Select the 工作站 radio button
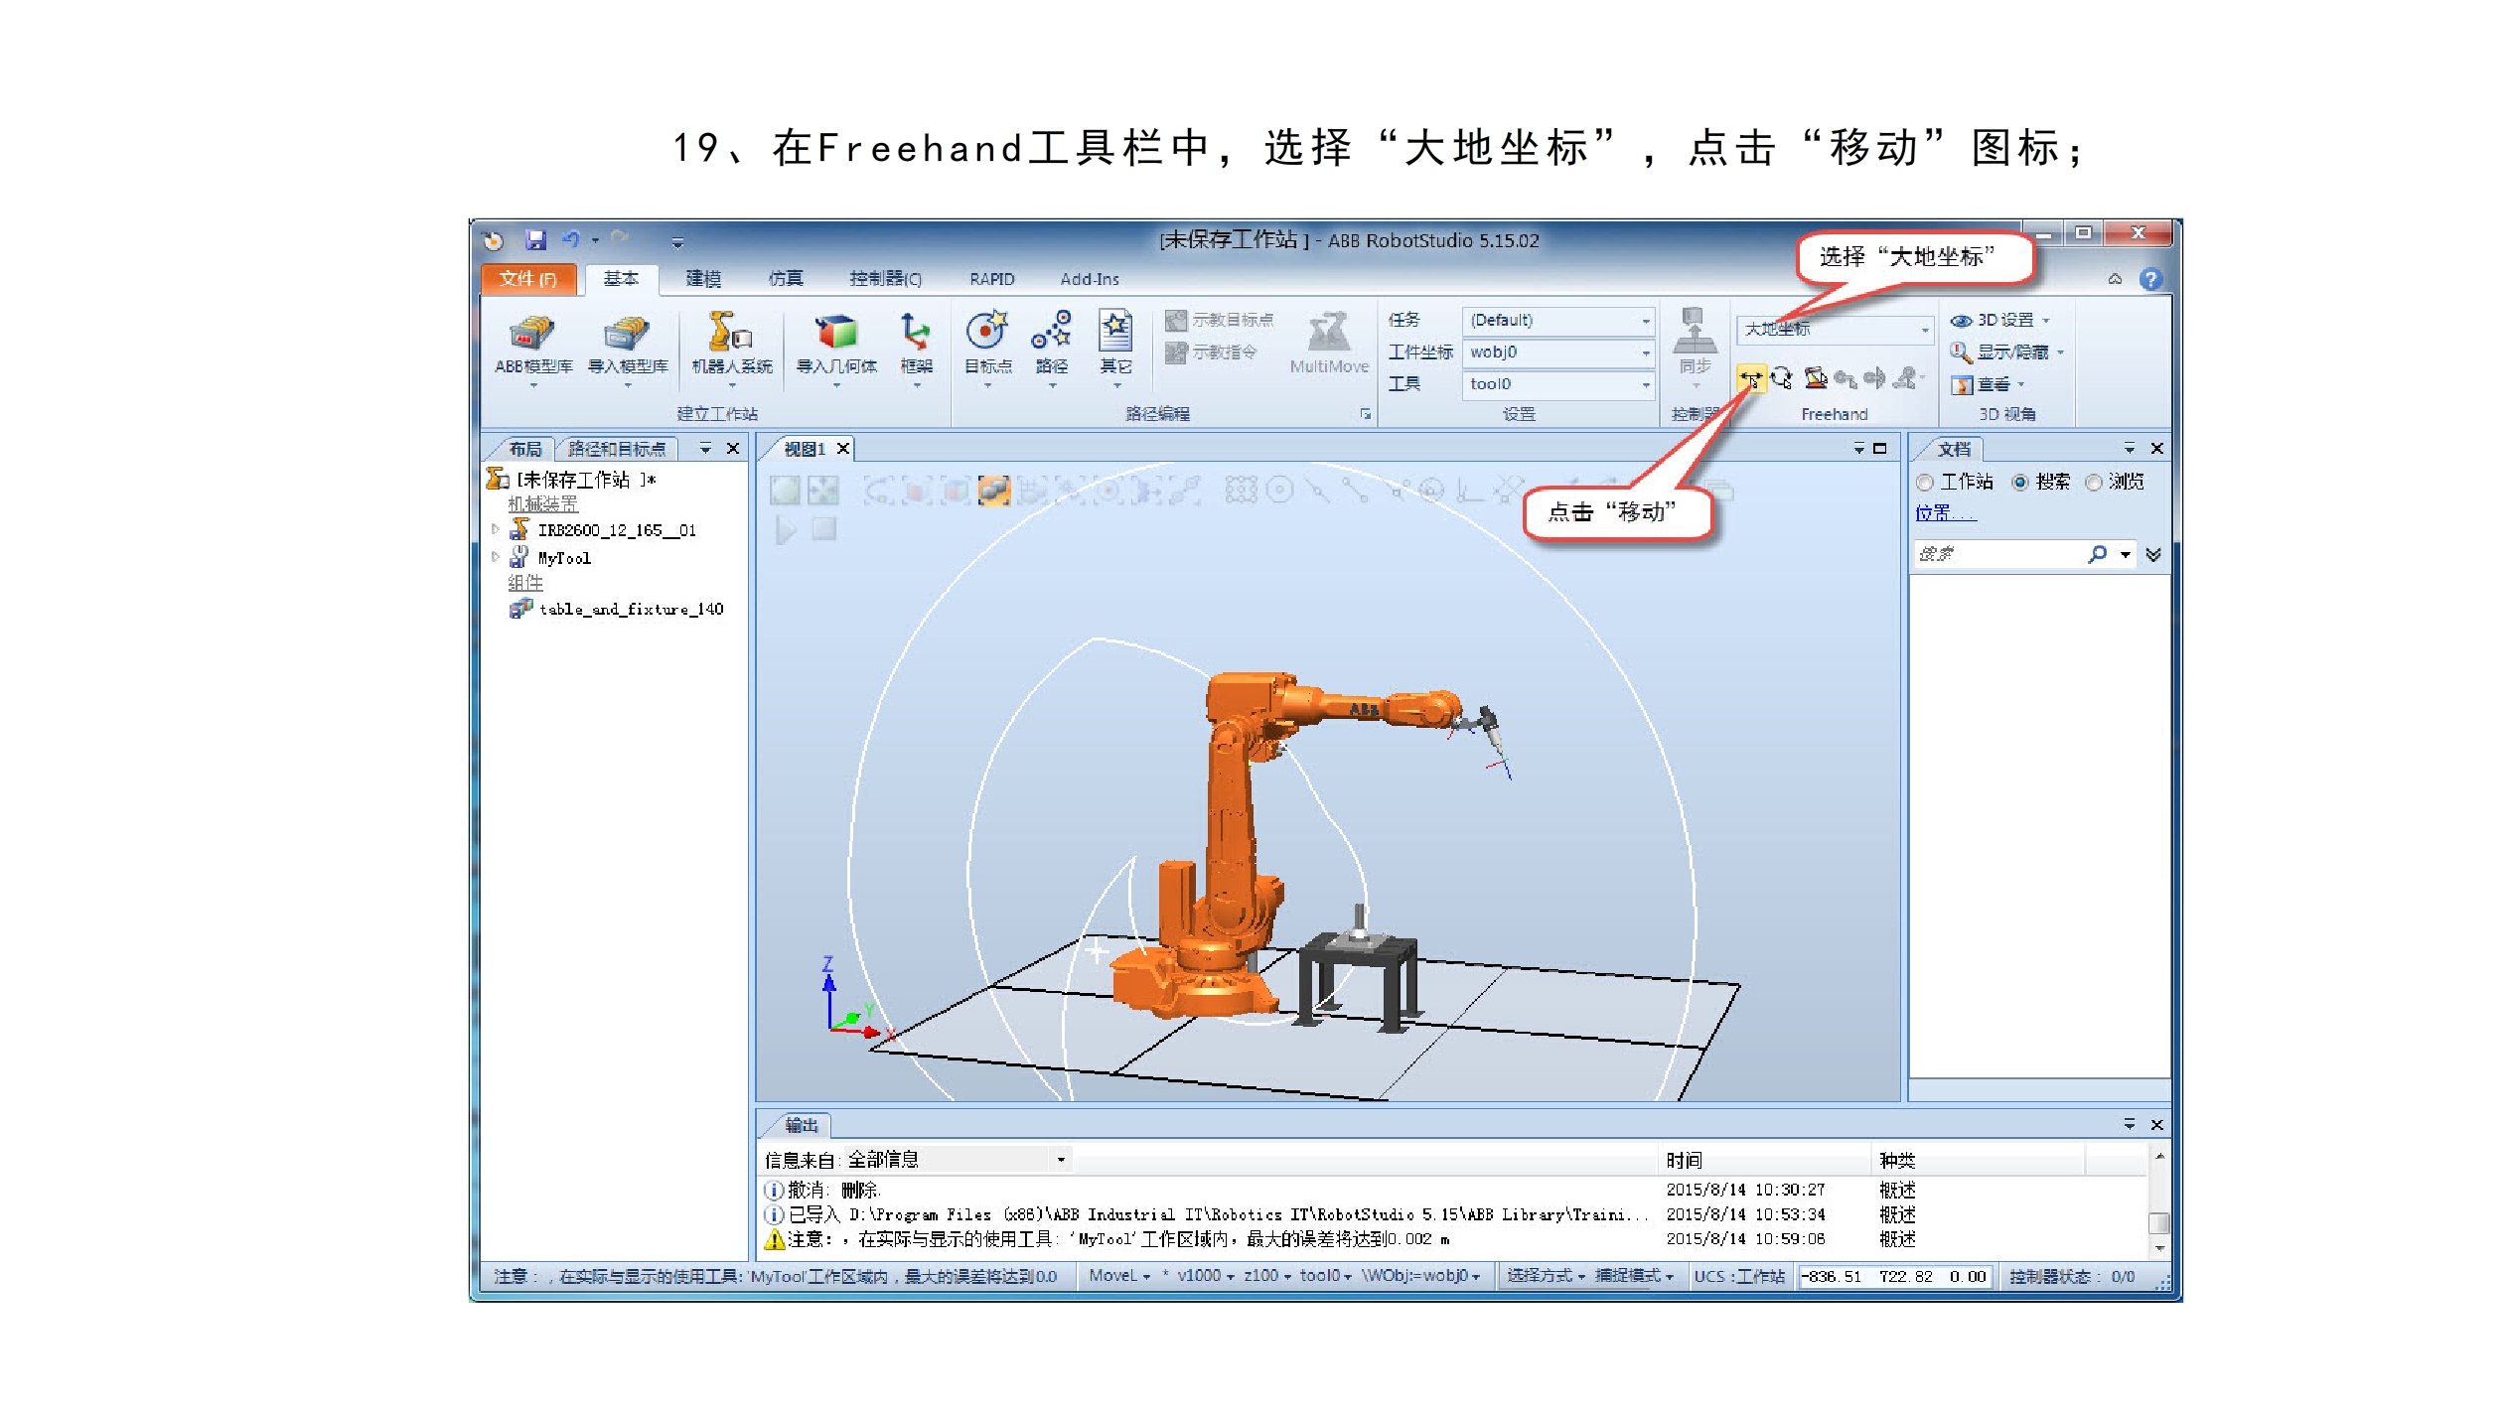 [1925, 483]
